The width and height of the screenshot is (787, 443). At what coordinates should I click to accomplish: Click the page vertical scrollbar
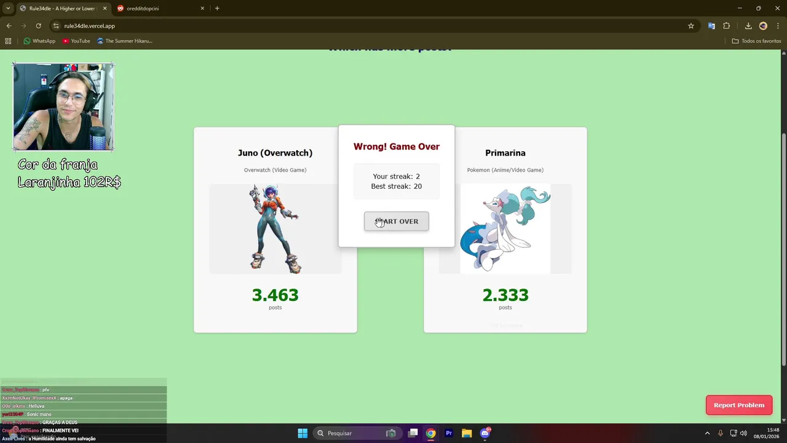(x=783, y=249)
